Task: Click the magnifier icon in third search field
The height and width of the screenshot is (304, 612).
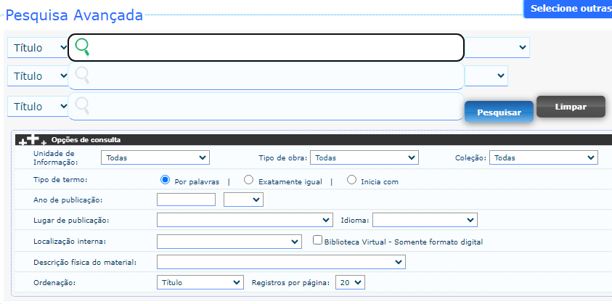Action: 83,105
